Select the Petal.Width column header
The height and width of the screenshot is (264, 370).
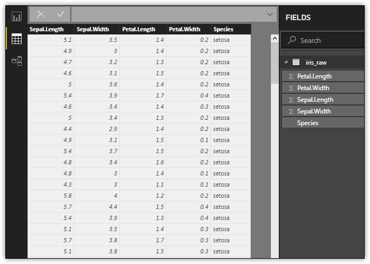point(189,29)
